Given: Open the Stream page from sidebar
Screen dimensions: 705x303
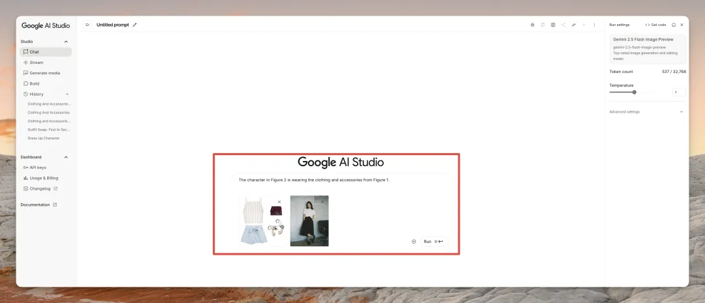Looking at the screenshot, I should coord(37,63).
